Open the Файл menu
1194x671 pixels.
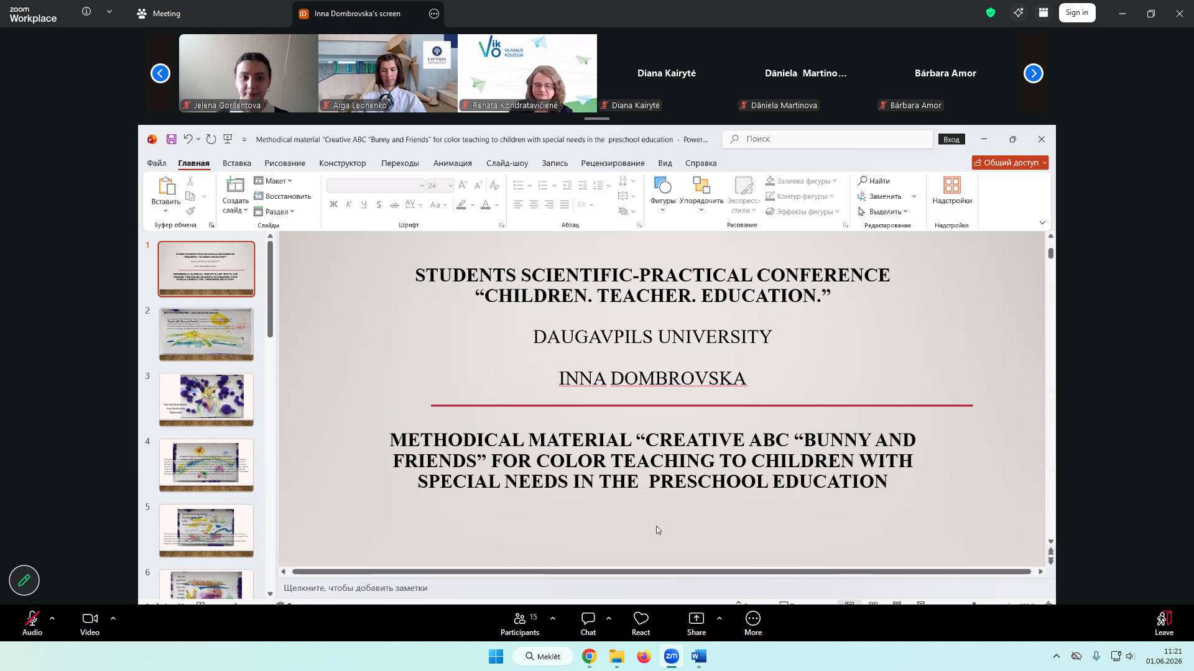click(156, 163)
